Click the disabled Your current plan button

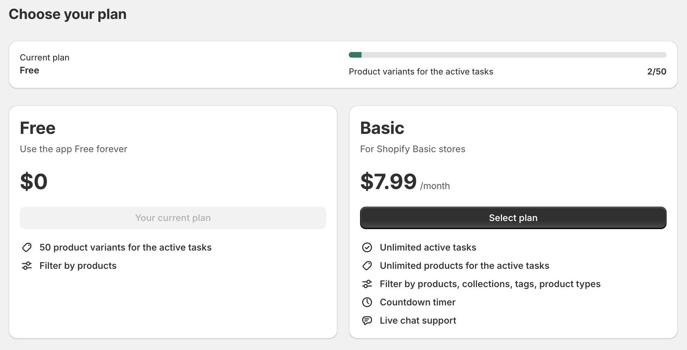pyautogui.click(x=173, y=218)
